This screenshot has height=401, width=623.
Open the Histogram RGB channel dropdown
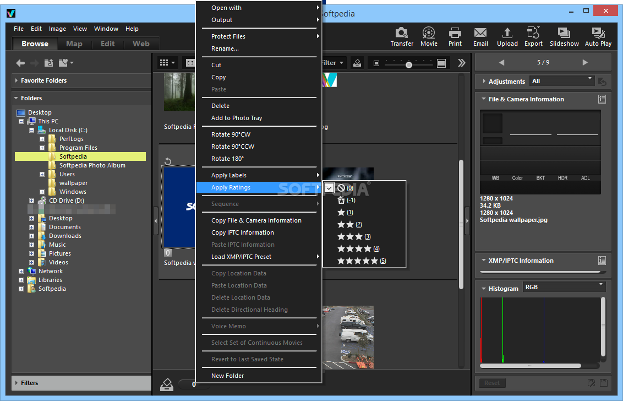coord(564,287)
